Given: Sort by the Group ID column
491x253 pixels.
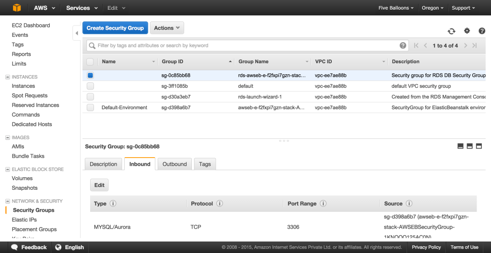Looking at the screenshot, I should pyautogui.click(x=172, y=62).
